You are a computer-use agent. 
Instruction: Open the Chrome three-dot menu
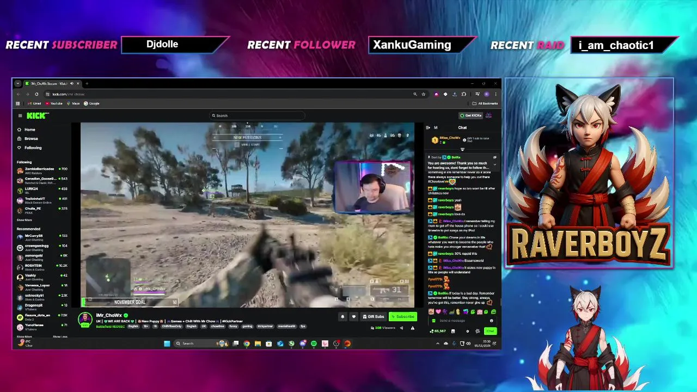pyautogui.click(x=495, y=94)
